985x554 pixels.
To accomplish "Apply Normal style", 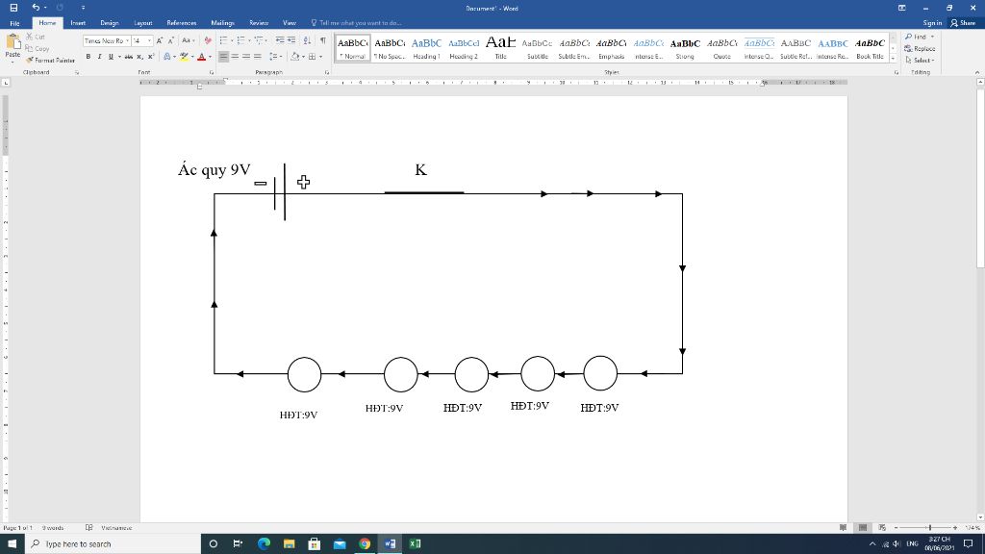I will point(352,48).
